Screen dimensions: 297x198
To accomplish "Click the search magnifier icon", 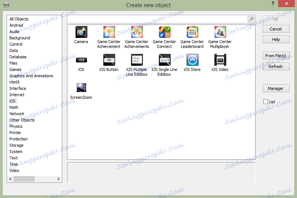I will click(251, 19).
